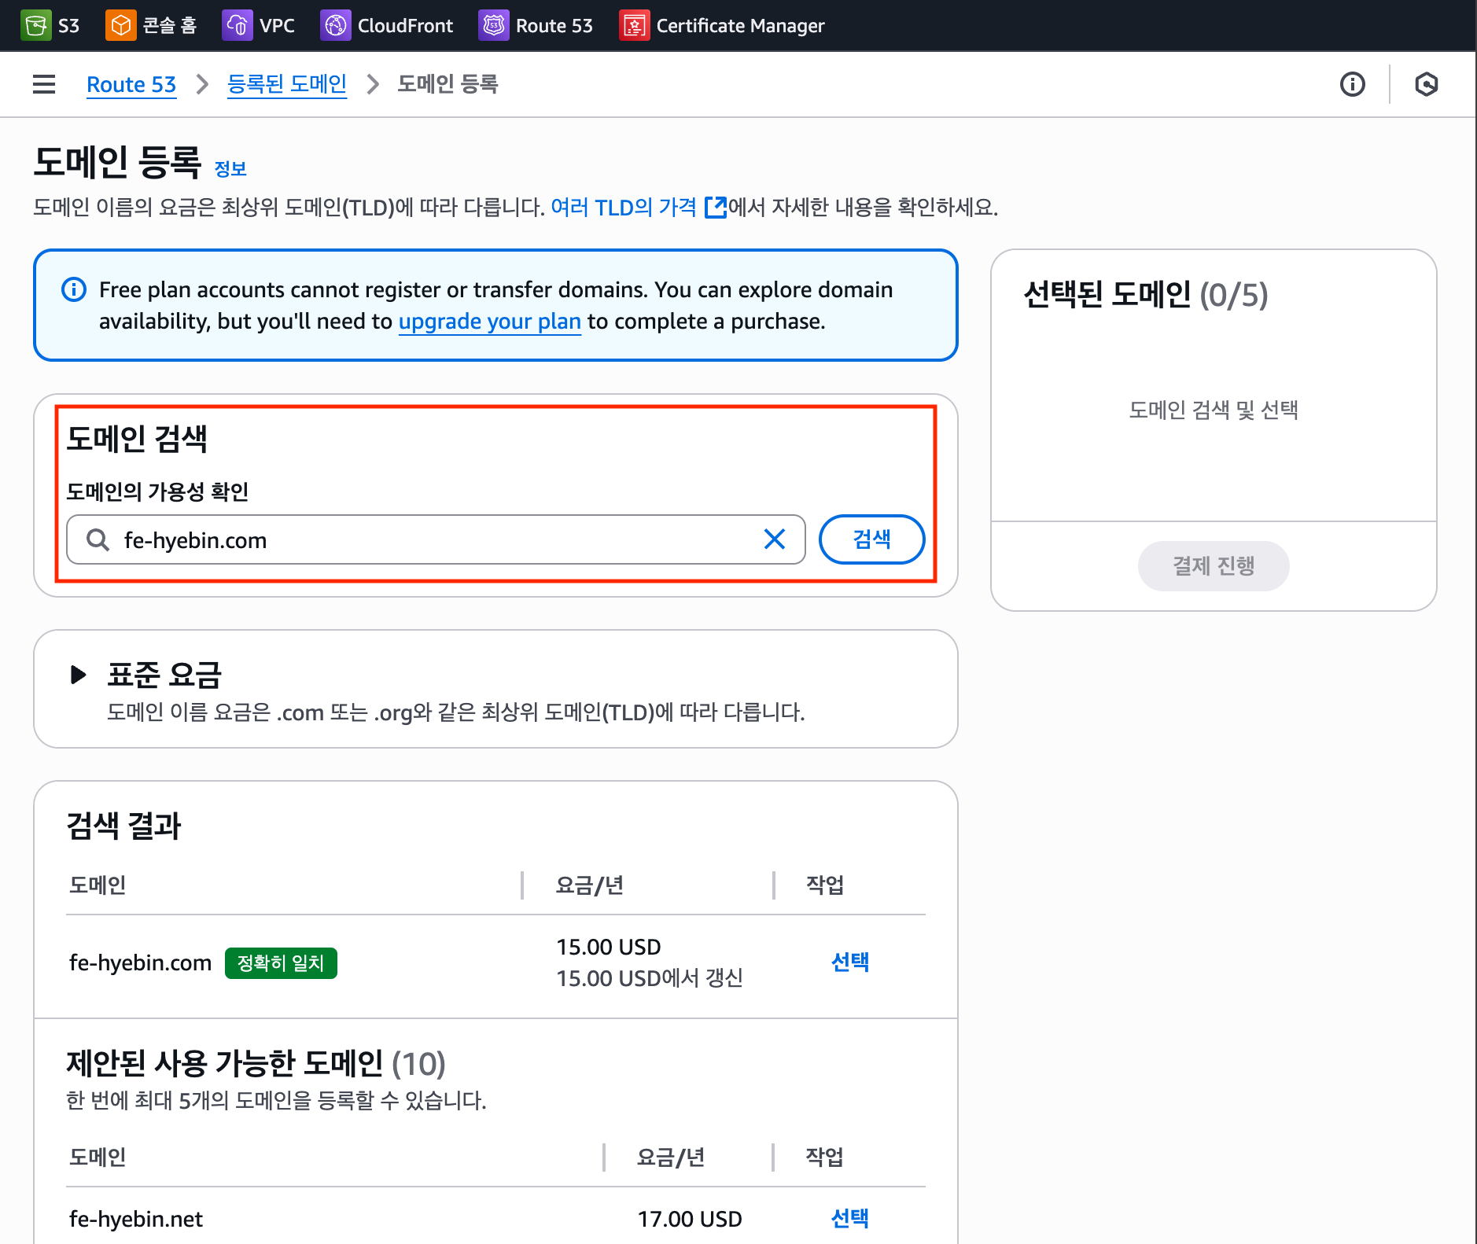Open the hamburger navigation menu
The width and height of the screenshot is (1477, 1244).
[x=44, y=84]
